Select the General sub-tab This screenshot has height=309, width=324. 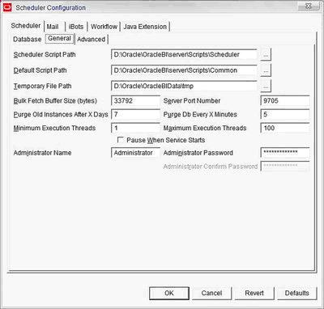click(x=59, y=39)
